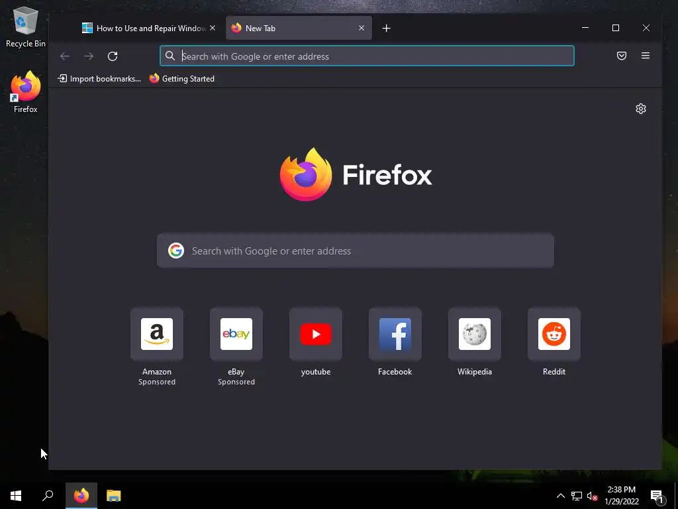Click the Firefox taskbar icon

(81, 496)
